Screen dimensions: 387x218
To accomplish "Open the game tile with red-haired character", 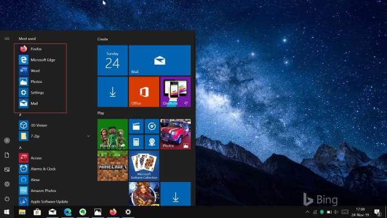I will click(x=144, y=194).
